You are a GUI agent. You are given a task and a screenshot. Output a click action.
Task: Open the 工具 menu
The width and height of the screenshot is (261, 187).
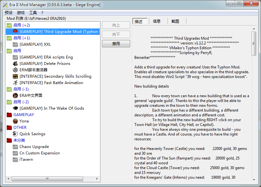[x=33, y=13]
